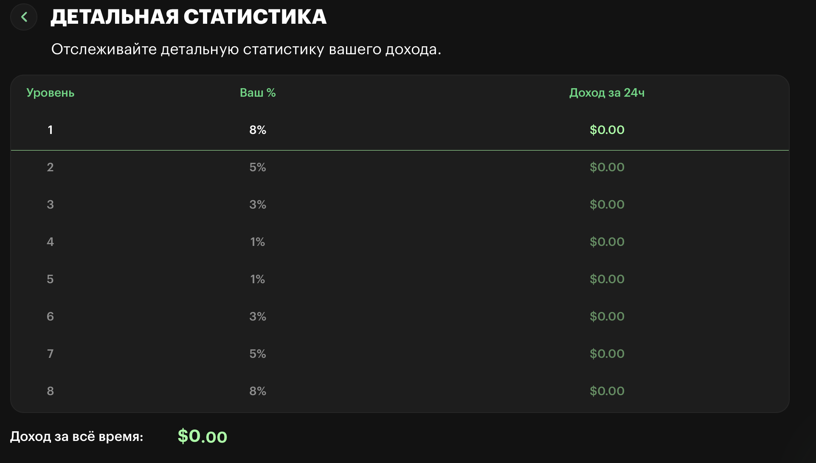Click the all-time income $0.00 total
This screenshot has height=463, width=816.
click(x=202, y=436)
